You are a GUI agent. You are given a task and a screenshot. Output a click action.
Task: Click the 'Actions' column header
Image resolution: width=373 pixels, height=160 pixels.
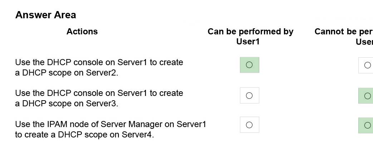[x=82, y=31]
